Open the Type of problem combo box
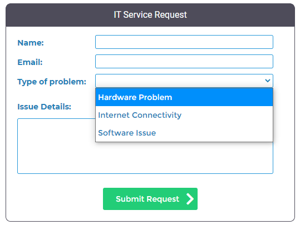The width and height of the screenshot is (300, 230). pyautogui.click(x=184, y=81)
